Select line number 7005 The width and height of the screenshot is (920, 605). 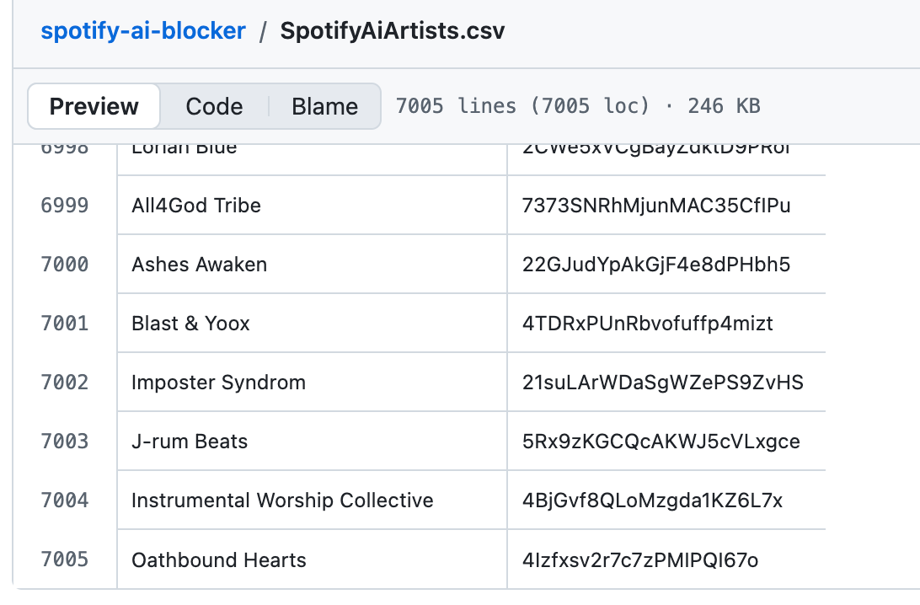[x=65, y=559]
